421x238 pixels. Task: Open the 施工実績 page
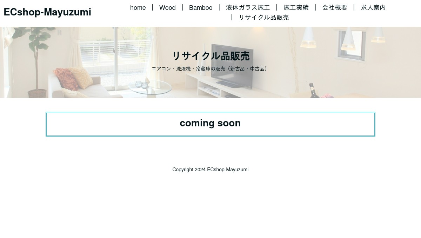click(x=296, y=7)
